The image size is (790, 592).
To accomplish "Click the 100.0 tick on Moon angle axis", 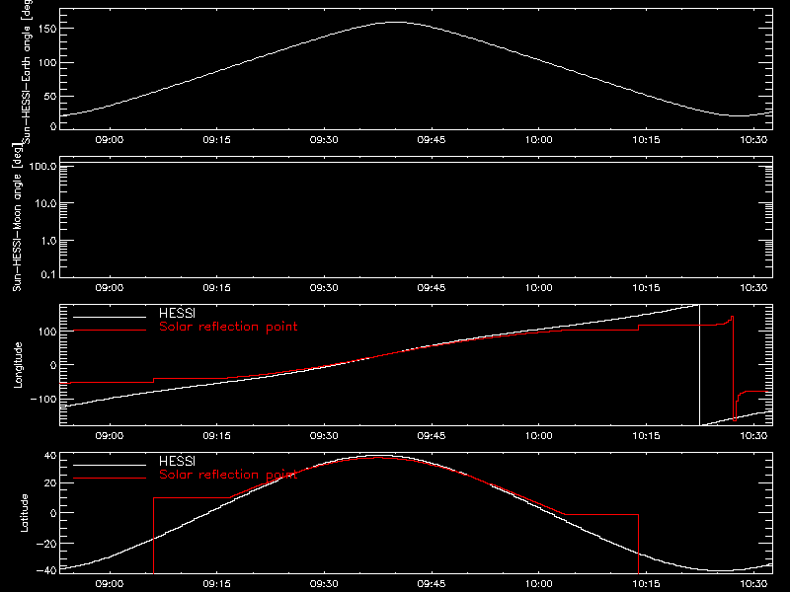I will coord(42,166).
